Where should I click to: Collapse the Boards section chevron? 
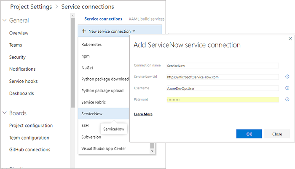tap(5, 113)
